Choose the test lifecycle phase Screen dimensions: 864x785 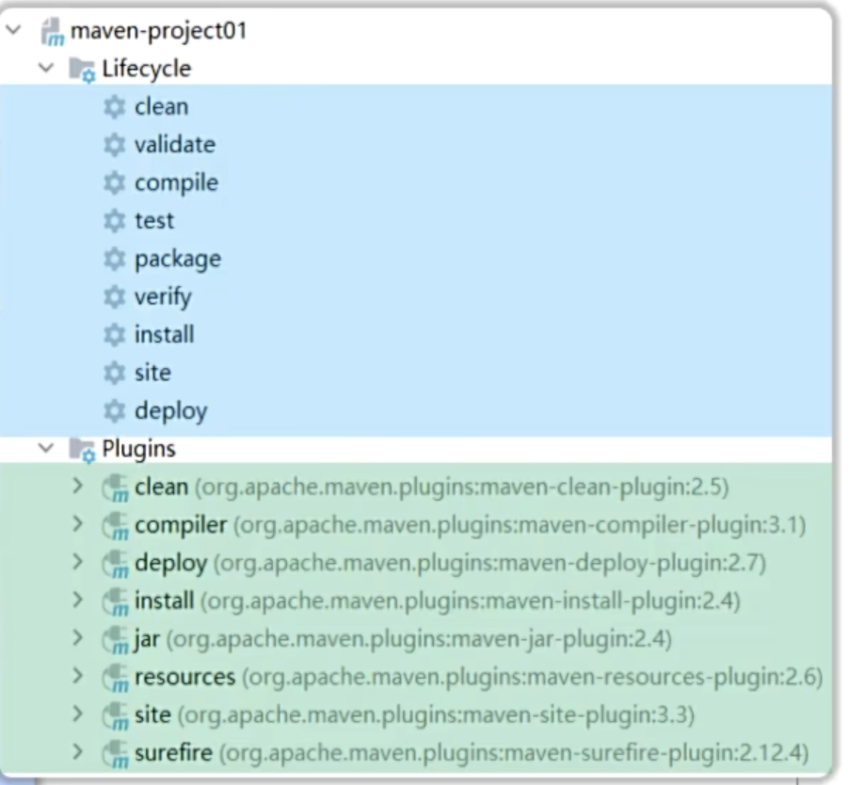154,221
